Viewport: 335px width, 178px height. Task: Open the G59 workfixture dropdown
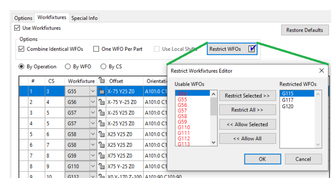tap(93, 156)
